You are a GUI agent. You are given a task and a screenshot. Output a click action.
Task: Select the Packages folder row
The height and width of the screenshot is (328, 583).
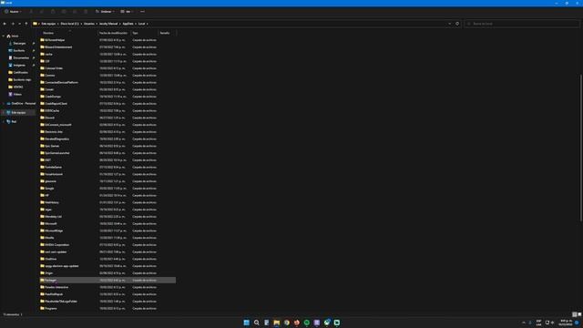tap(107, 281)
